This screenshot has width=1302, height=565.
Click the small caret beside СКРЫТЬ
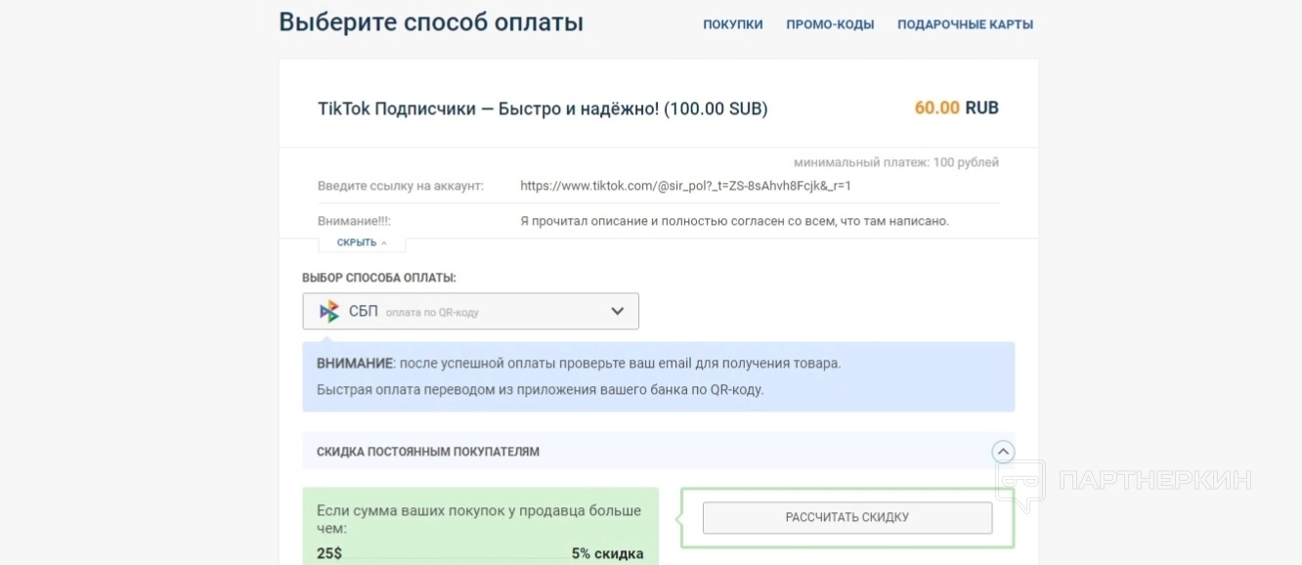point(384,243)
